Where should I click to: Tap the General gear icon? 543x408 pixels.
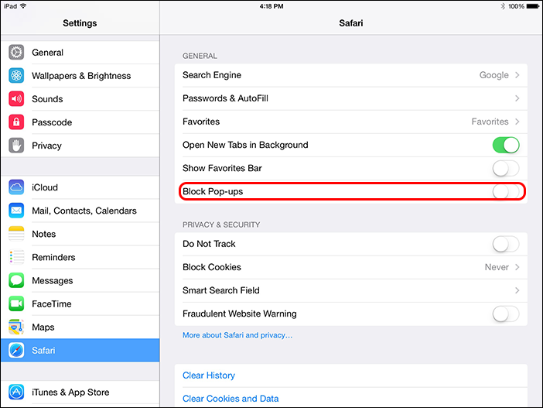[17, 53]
